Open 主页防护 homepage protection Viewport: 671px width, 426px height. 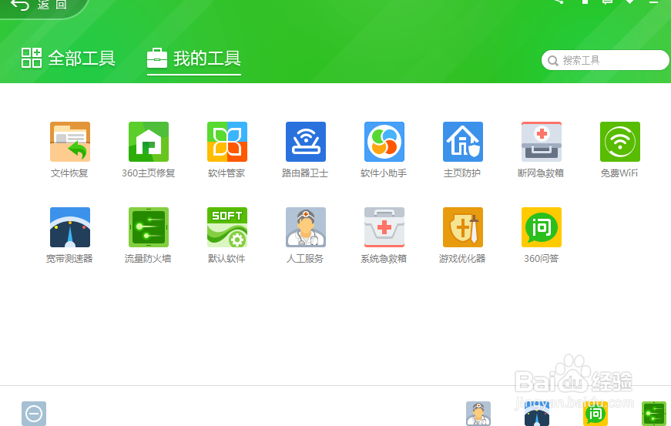(462, 142)
